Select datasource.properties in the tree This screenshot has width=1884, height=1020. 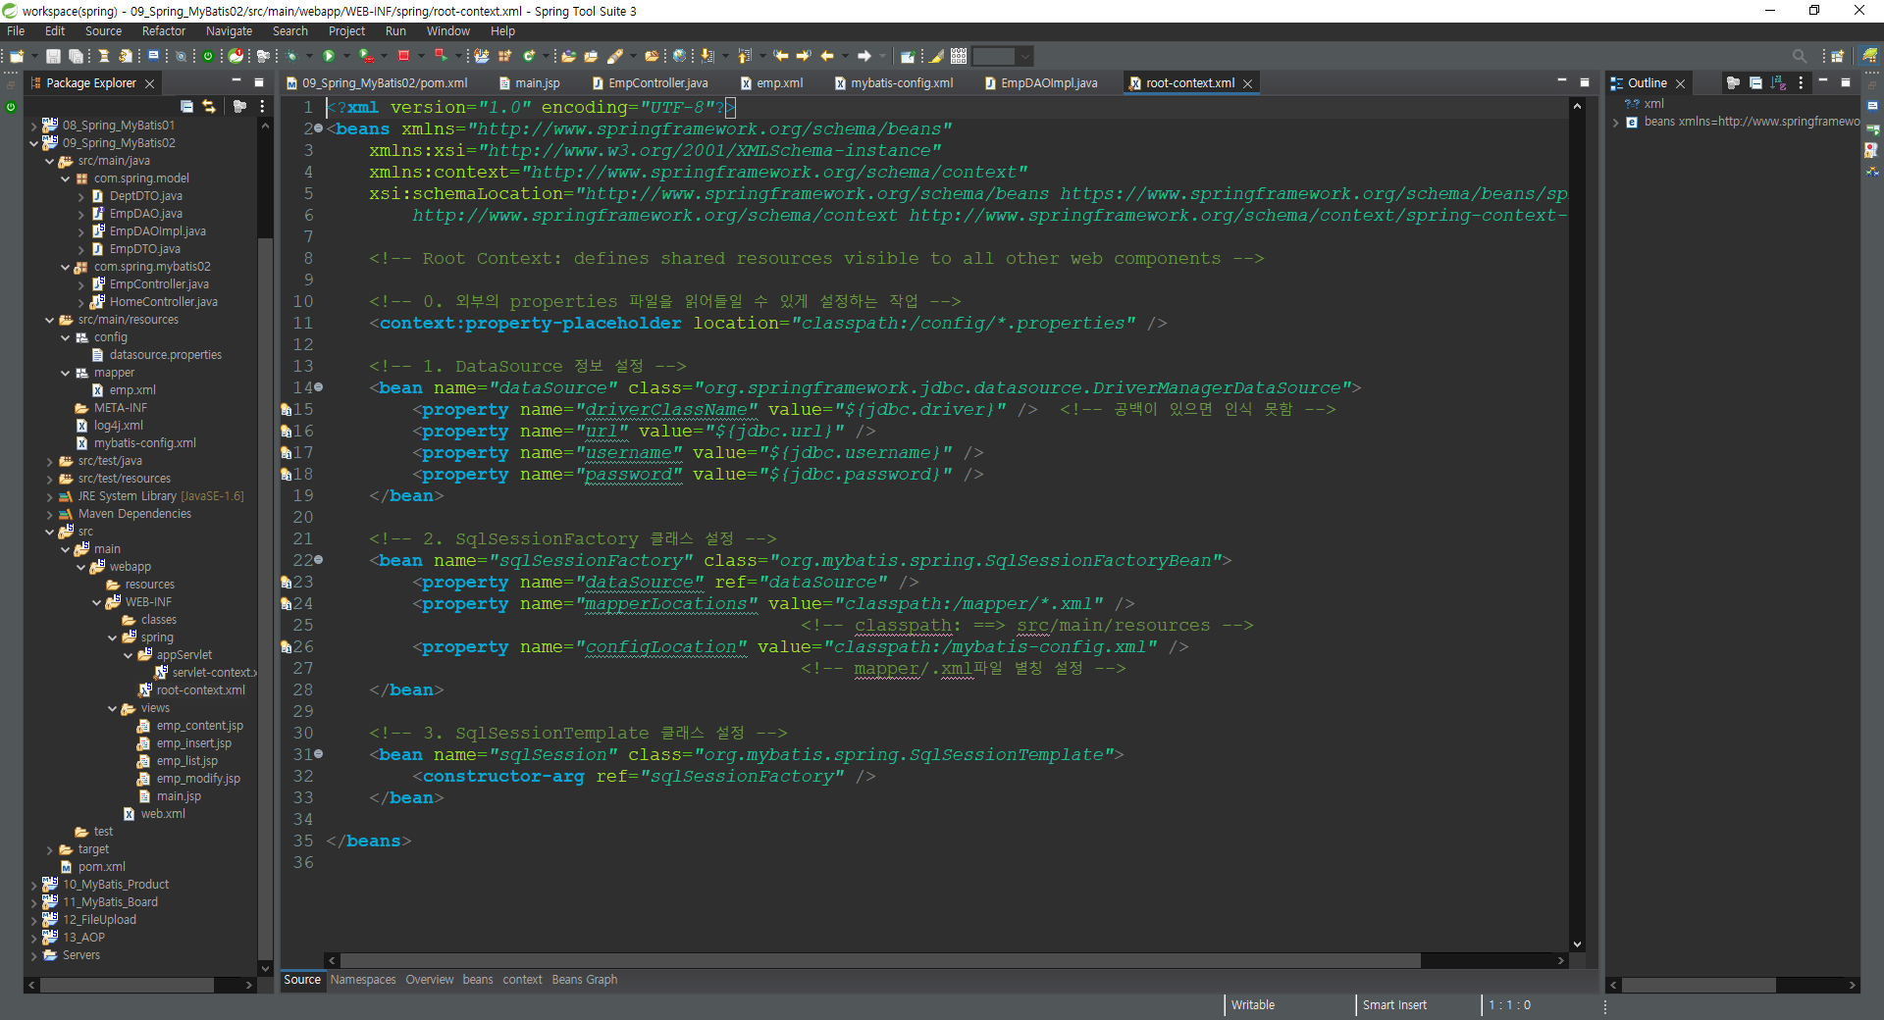(x=166, y=355)
